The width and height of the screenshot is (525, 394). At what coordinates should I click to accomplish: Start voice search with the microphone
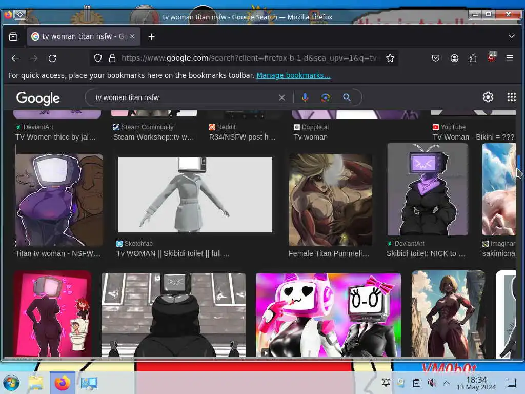(x=305, y=97)
